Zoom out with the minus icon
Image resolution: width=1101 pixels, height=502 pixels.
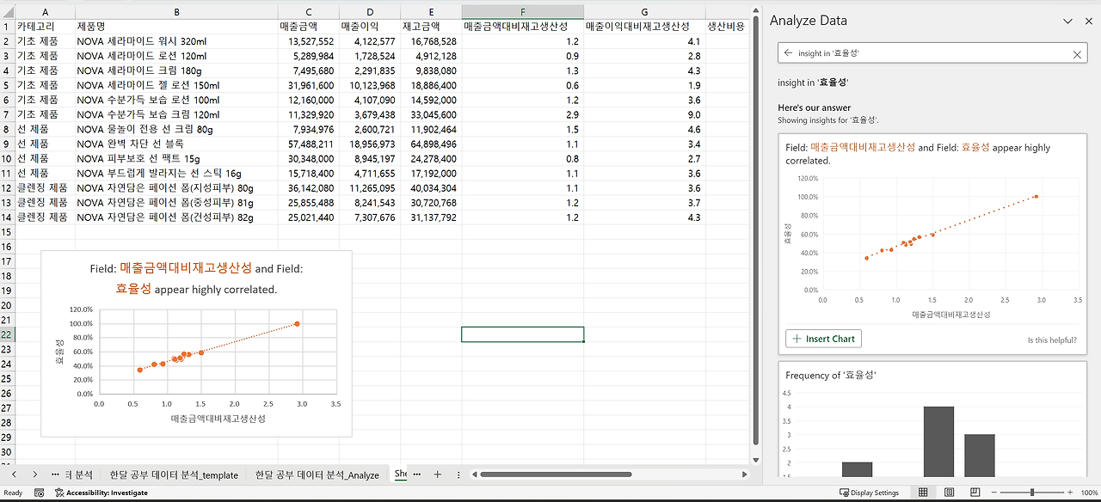993,493
